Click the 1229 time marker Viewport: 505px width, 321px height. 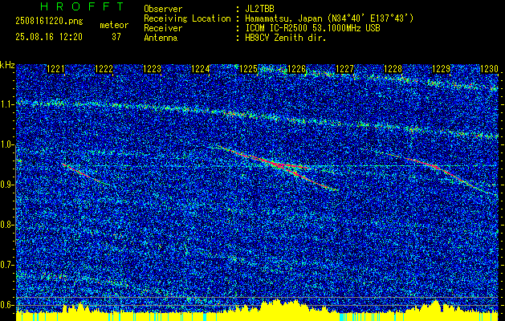442,68
